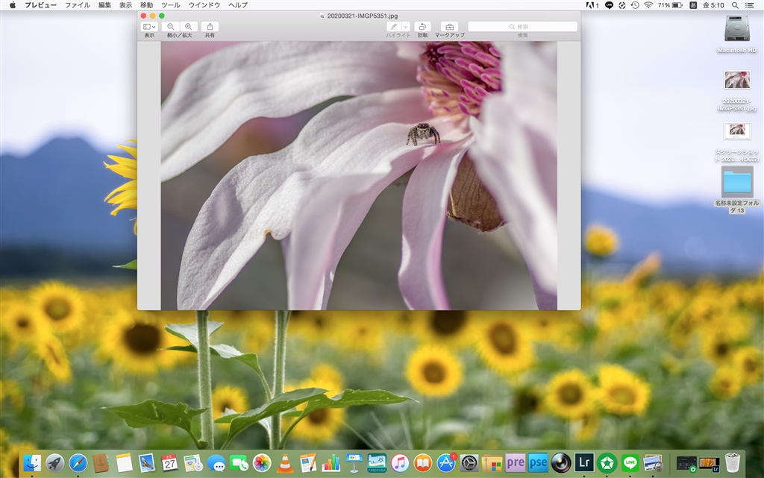The image size is (764, 478).
Task: Click the search (検索) field in Preview
Action: (x=522, y=27)
